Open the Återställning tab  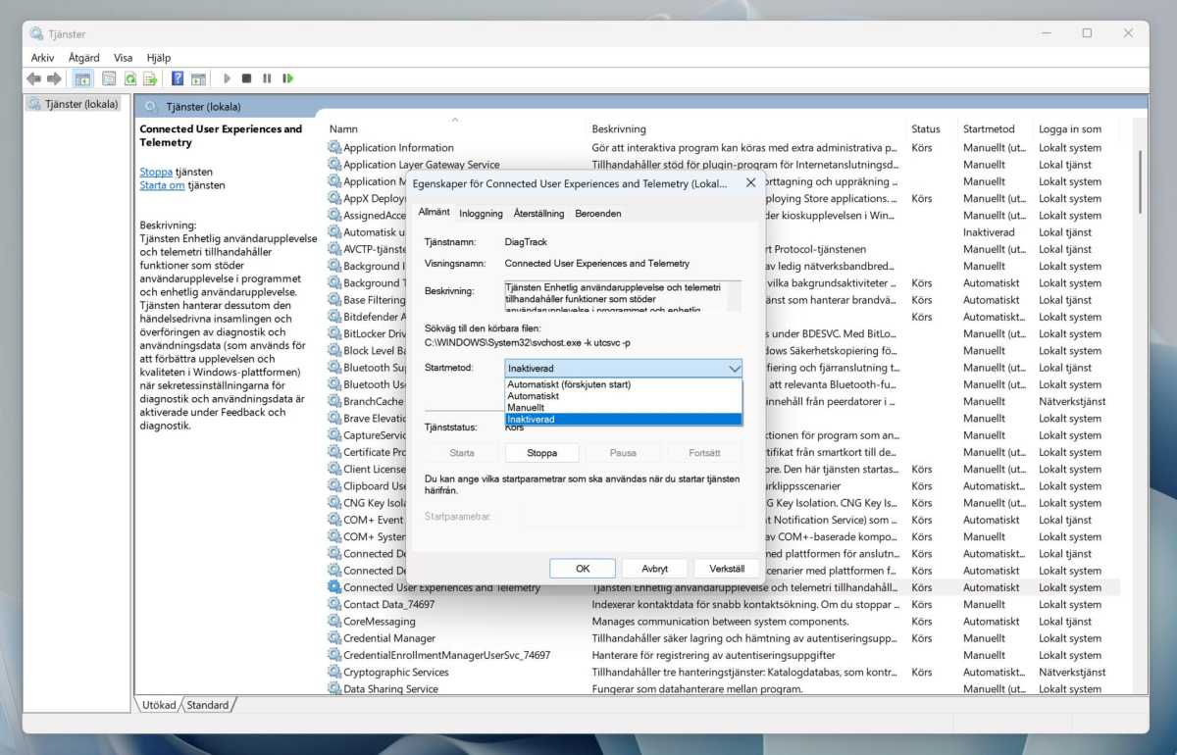[538, 213]
